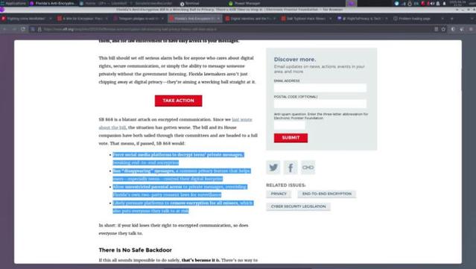Reload the current page
Image resolution: width=476 pixels, height=269 pixels.
pos(23,29)
